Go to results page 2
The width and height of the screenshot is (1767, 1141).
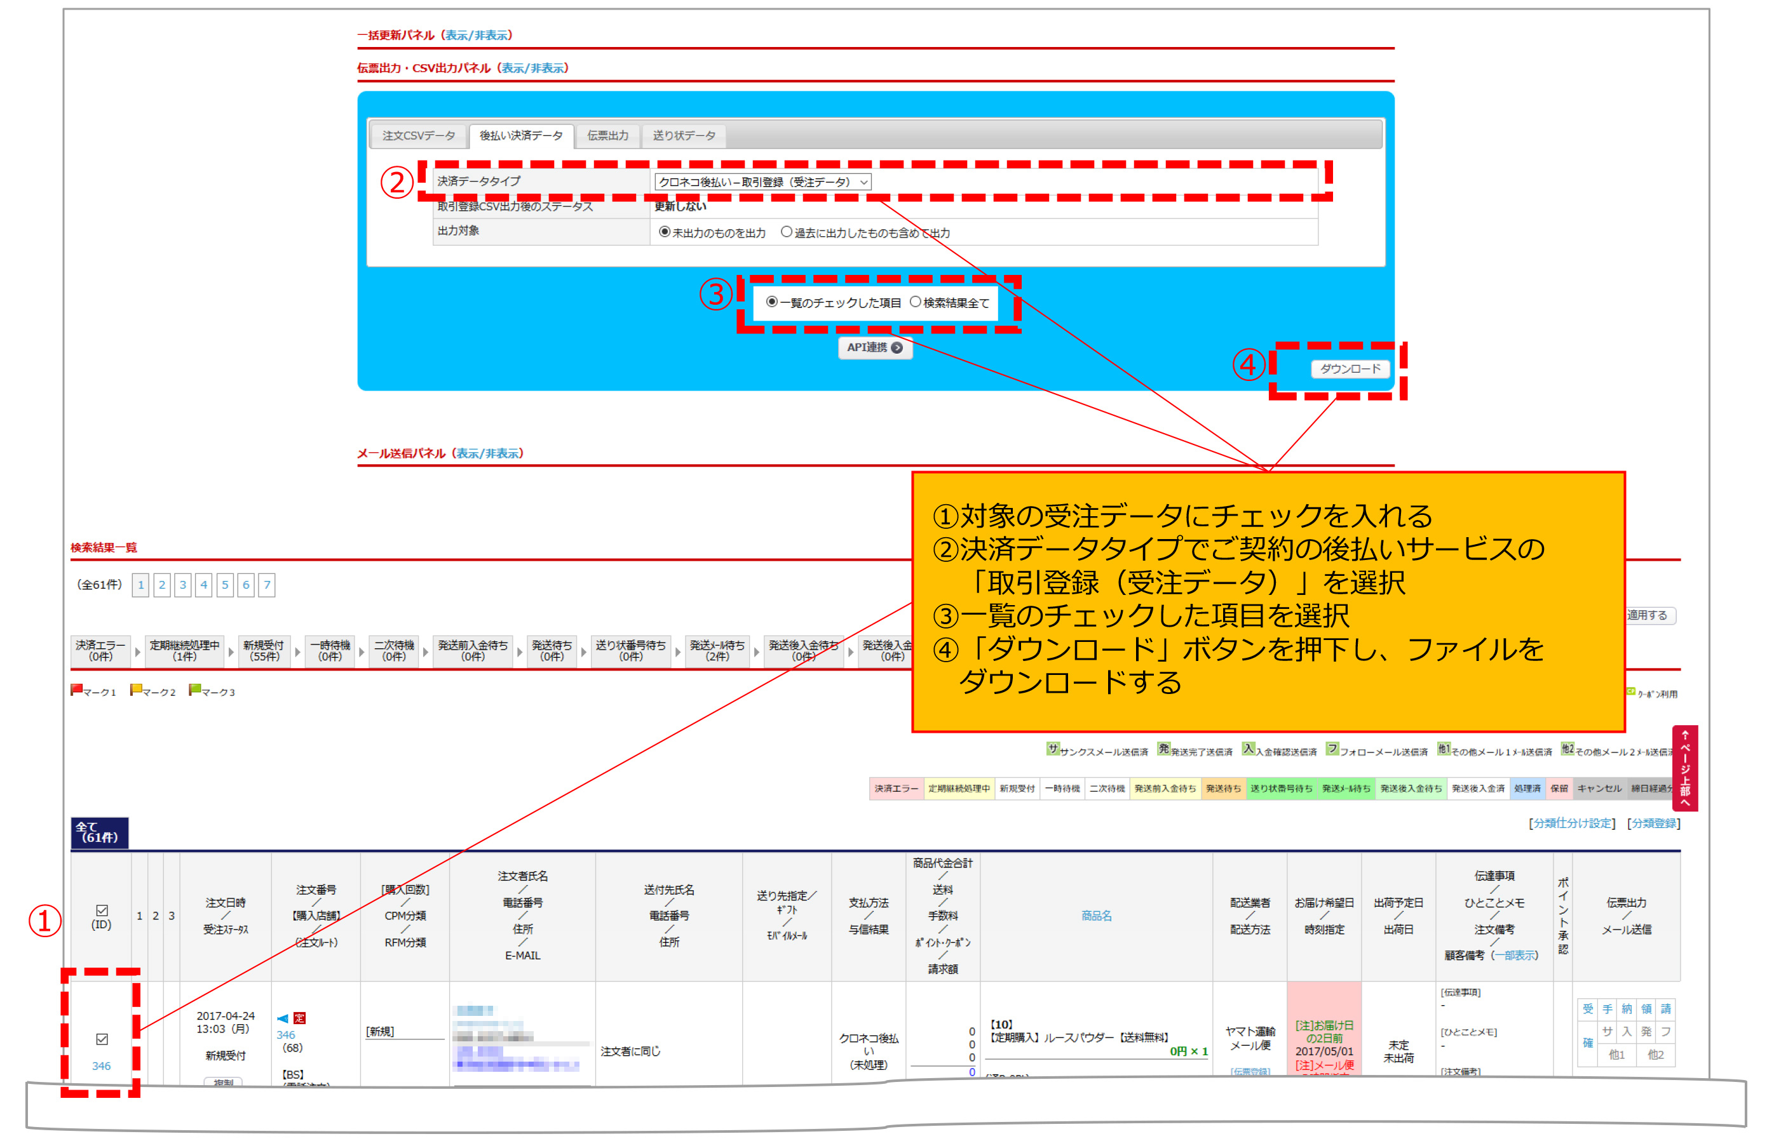click(161, 585)
